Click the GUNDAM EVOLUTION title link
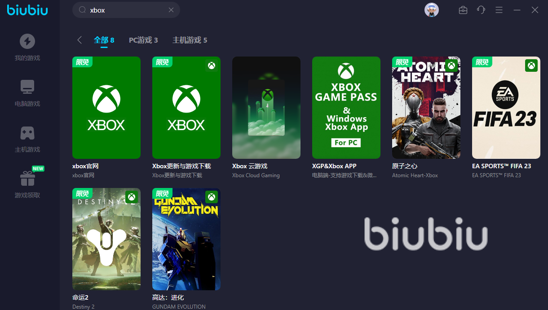Viewport: 548px width, 310px height. pyautogui.click(x=179, y=307)
